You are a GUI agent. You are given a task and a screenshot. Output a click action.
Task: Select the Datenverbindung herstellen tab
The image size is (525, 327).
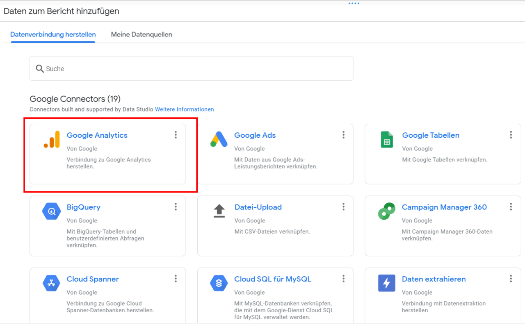52,34
